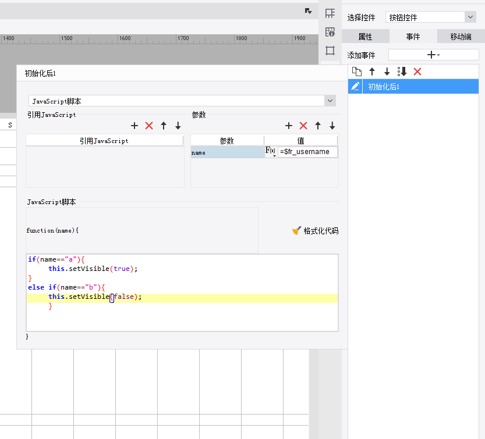
Task: Move the parameter down in 参数 list
Action: click(332, 126)
